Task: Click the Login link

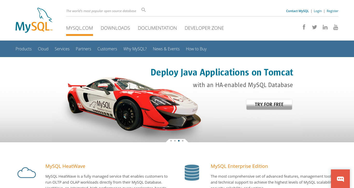Action: point(318,11)
